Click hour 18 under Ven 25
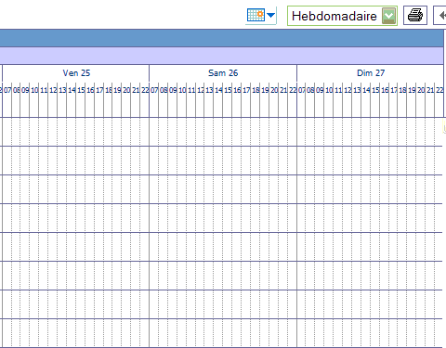This screenshot has width=446, height=348. click(x=109, y=90)
